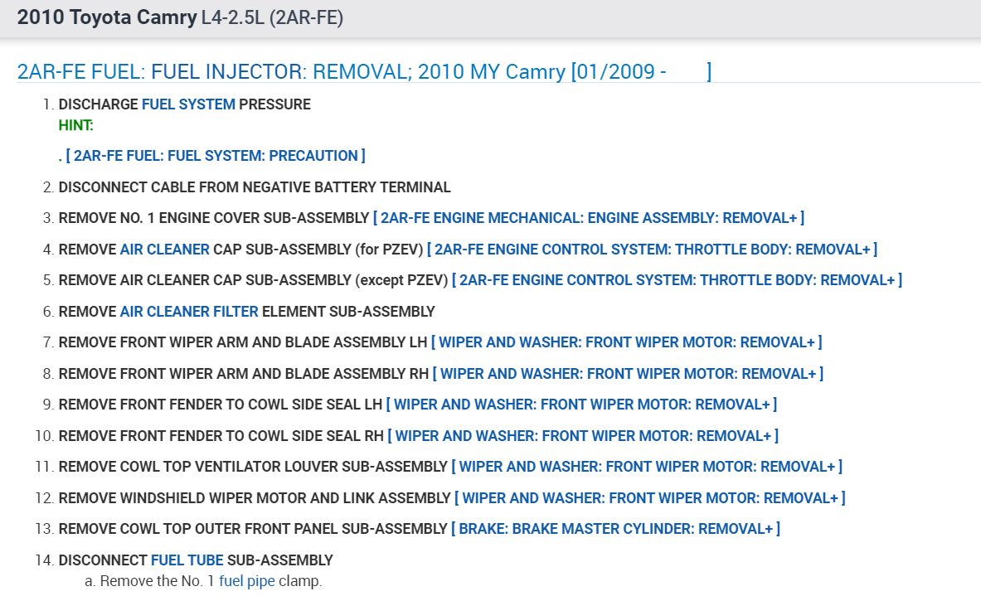Screen dimensions: 981x601
Task: Click the fuel pipe link in substep a
Action: pos(247,581)
